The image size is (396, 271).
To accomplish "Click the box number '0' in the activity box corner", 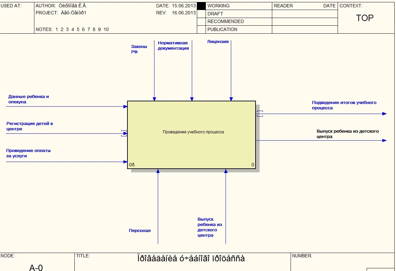I will 253,165.
